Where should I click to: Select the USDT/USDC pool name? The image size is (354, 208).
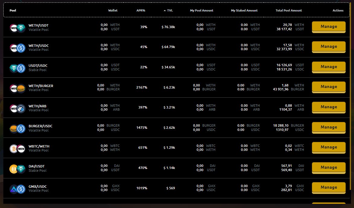coord(38,66)
